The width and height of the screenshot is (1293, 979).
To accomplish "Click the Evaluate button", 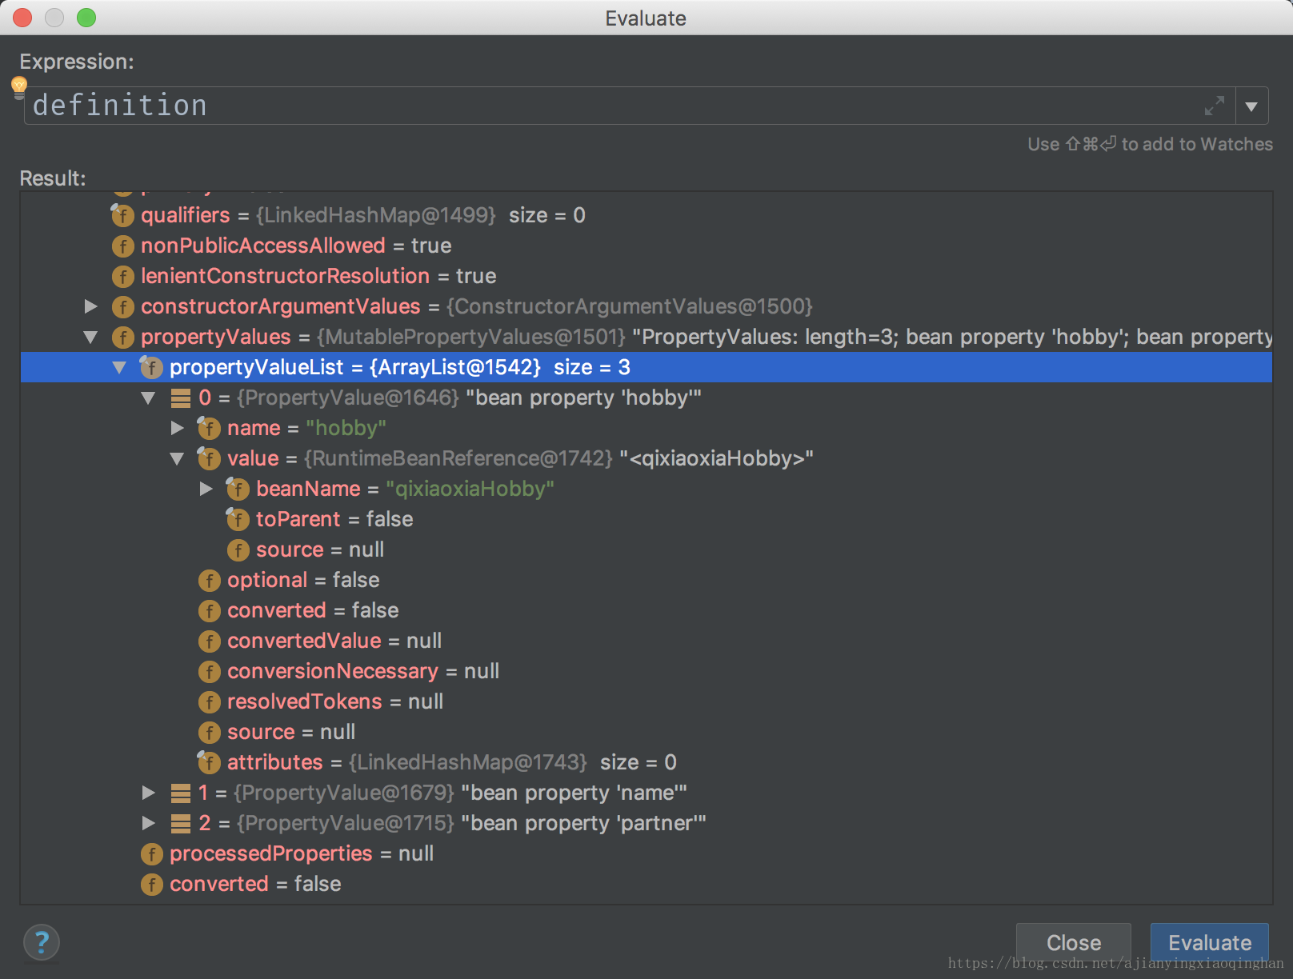I will [x=1210, y=942].
